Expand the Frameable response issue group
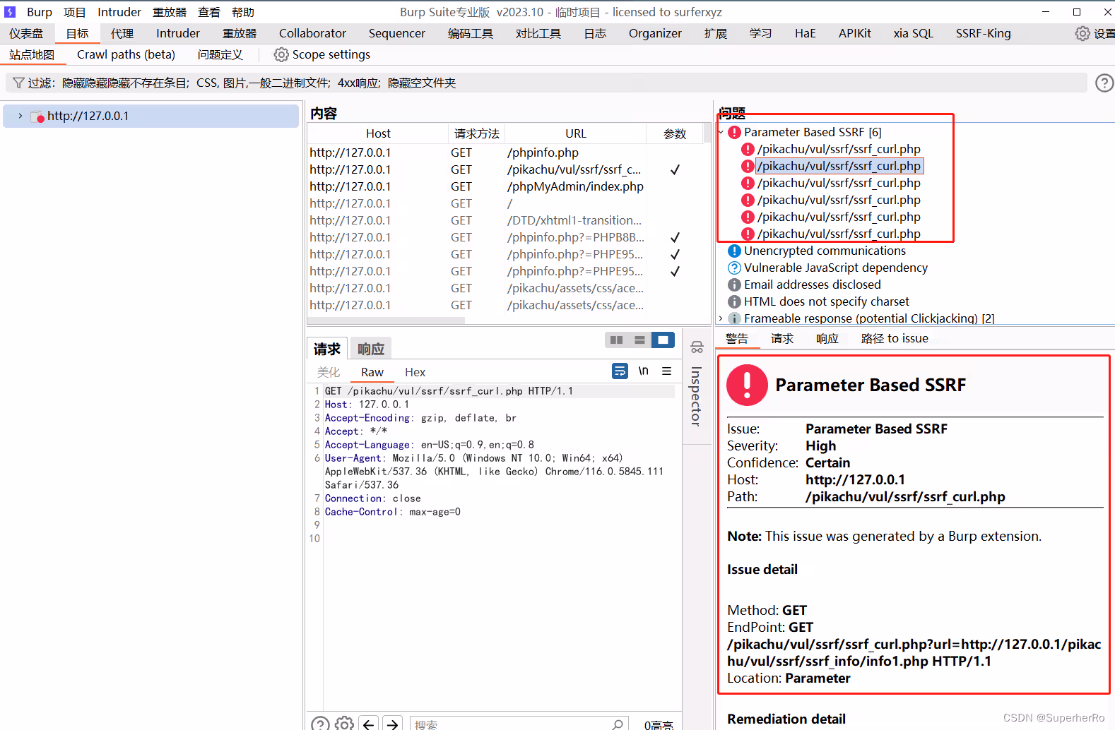The height and width of the screenshot is (730, 1115). (x=721, y=318)
